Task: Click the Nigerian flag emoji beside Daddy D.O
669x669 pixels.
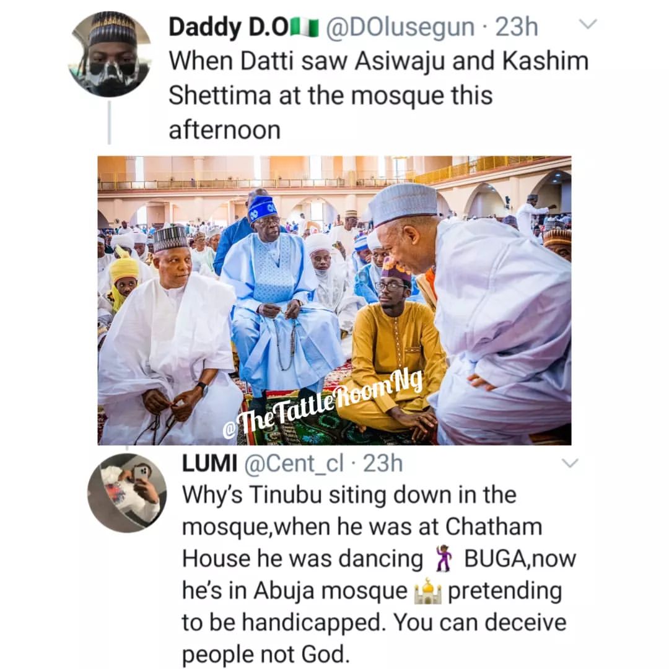Action: [x=305, y=28]
